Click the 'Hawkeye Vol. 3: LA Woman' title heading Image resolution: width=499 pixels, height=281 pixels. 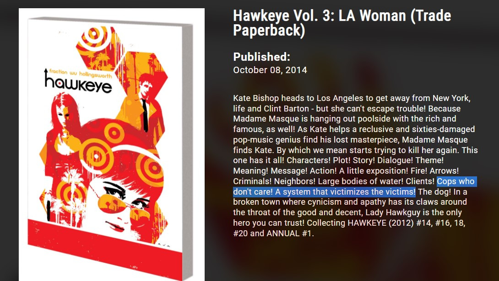342,23
